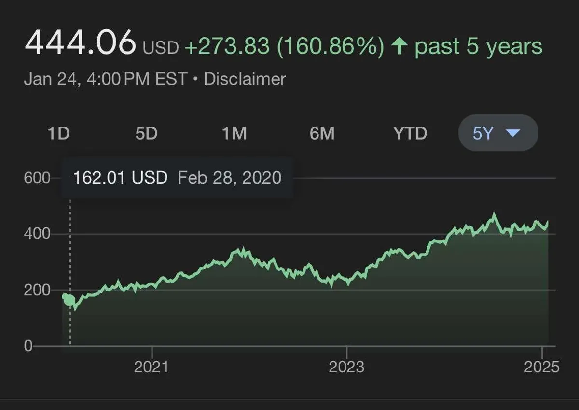Viewport: 579px width, 410px height.
Task: Click the 2025 x-axis label
Action: (542, 367)
